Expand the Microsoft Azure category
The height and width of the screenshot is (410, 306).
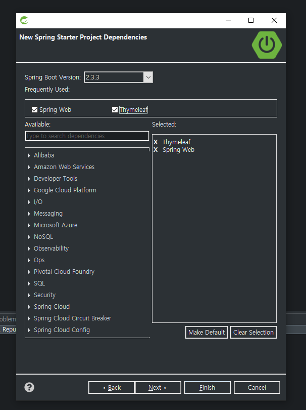click(29, 225)
